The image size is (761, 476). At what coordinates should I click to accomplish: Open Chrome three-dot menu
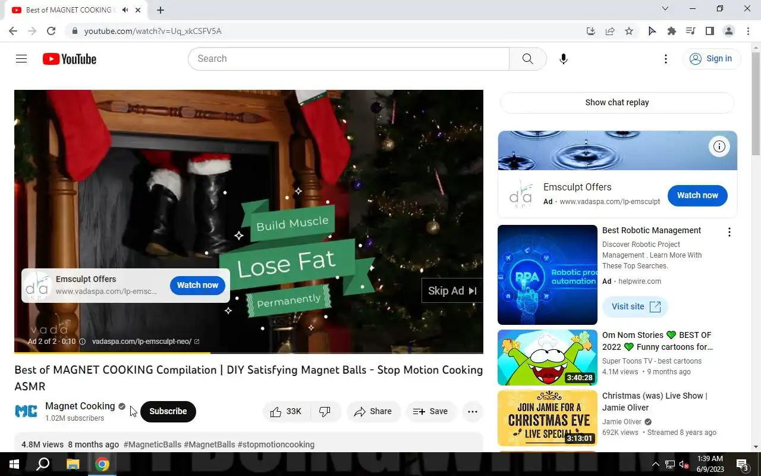tap(748, 31)
